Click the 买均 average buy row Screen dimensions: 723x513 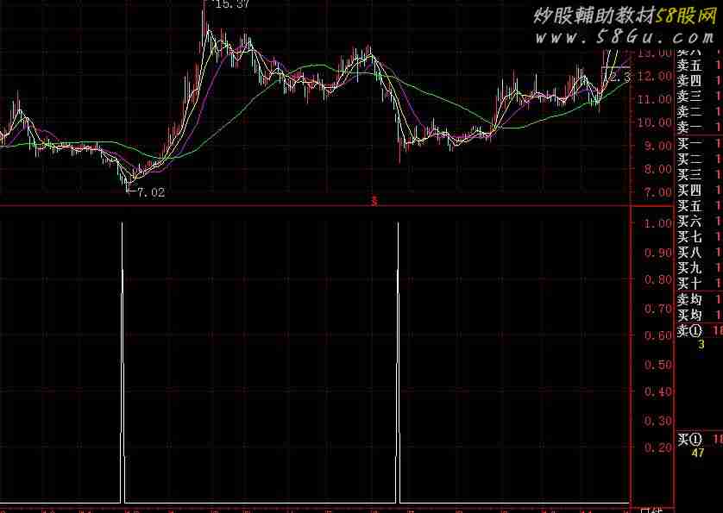tap(699, 316)
